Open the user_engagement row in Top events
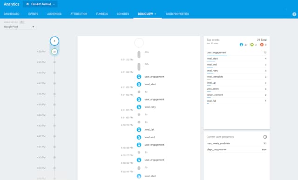 point(237,53)
